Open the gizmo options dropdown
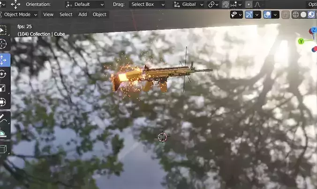Viewport: 317px width, 189px height. [x=257, y=15]
